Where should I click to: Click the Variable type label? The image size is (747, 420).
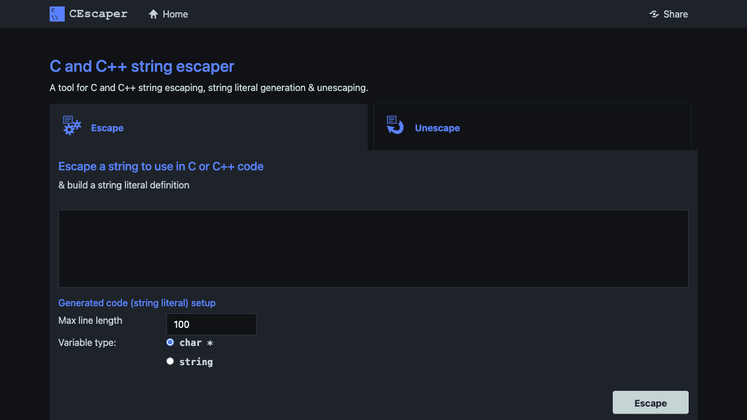tap(87, 342)
